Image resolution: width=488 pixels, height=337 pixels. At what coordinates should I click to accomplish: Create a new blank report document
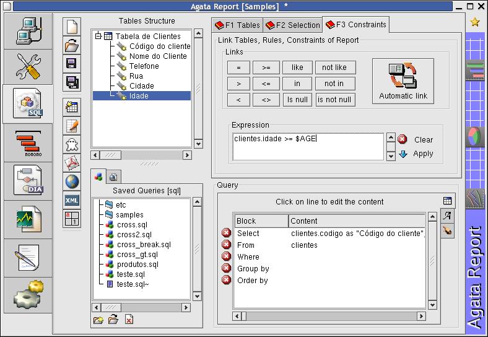(x=72, y=27)
